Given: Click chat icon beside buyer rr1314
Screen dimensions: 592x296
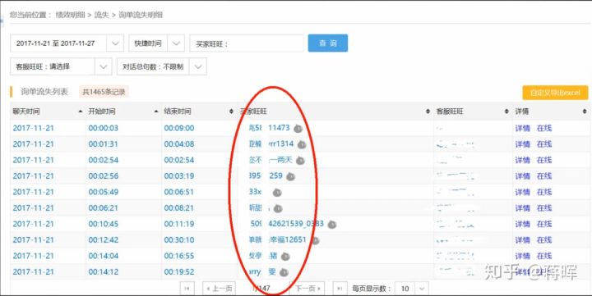Looking at the screenshot, I should [x=301, y=144].
